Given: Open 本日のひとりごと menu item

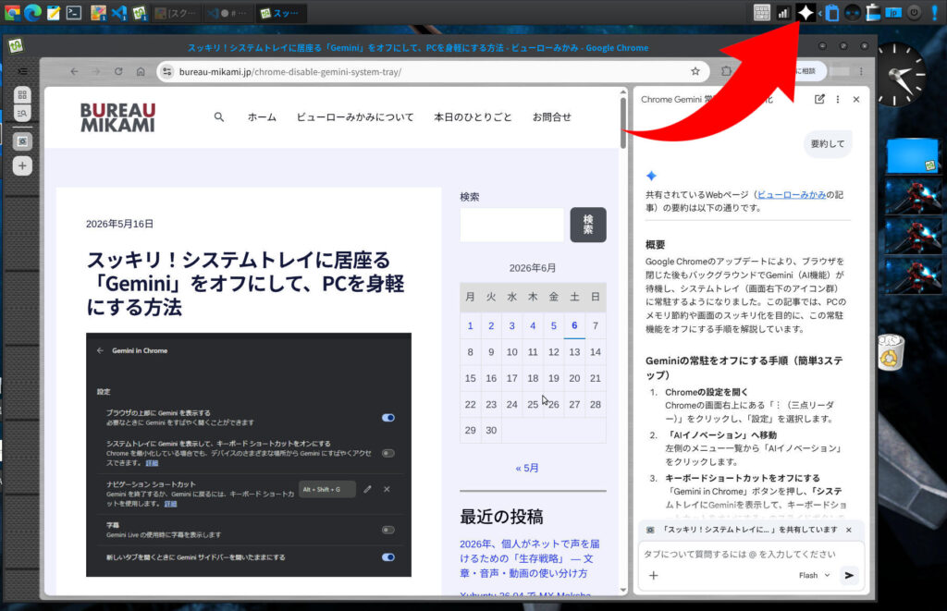Looking at the screenshot, I should 473,117.
